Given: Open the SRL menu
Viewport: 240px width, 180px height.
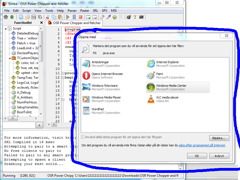Looking at the screenshot, I should (95, 11).
